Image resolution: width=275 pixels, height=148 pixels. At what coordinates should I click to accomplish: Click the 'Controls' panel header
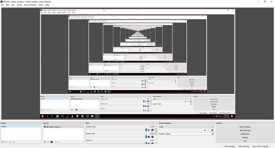pos(219,123)
